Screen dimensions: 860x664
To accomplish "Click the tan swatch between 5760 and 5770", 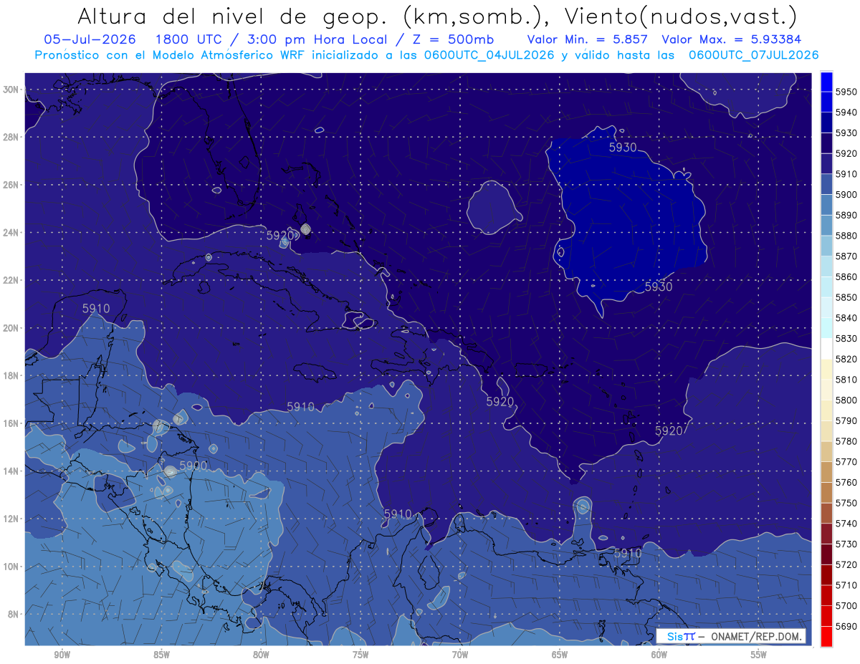I will [826, 471].
